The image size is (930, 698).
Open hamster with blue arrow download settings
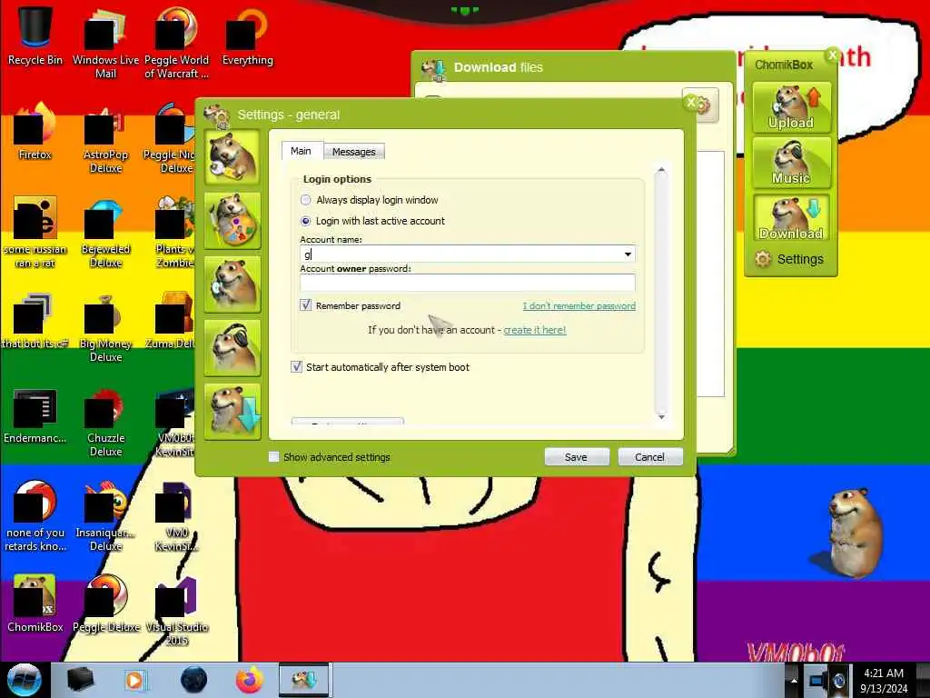pyautogui.click(x=232, y=412)
